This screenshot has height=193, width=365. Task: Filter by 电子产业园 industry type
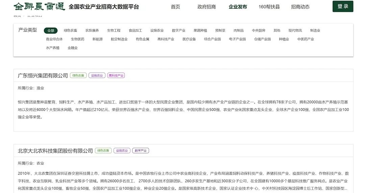[237, 39]
